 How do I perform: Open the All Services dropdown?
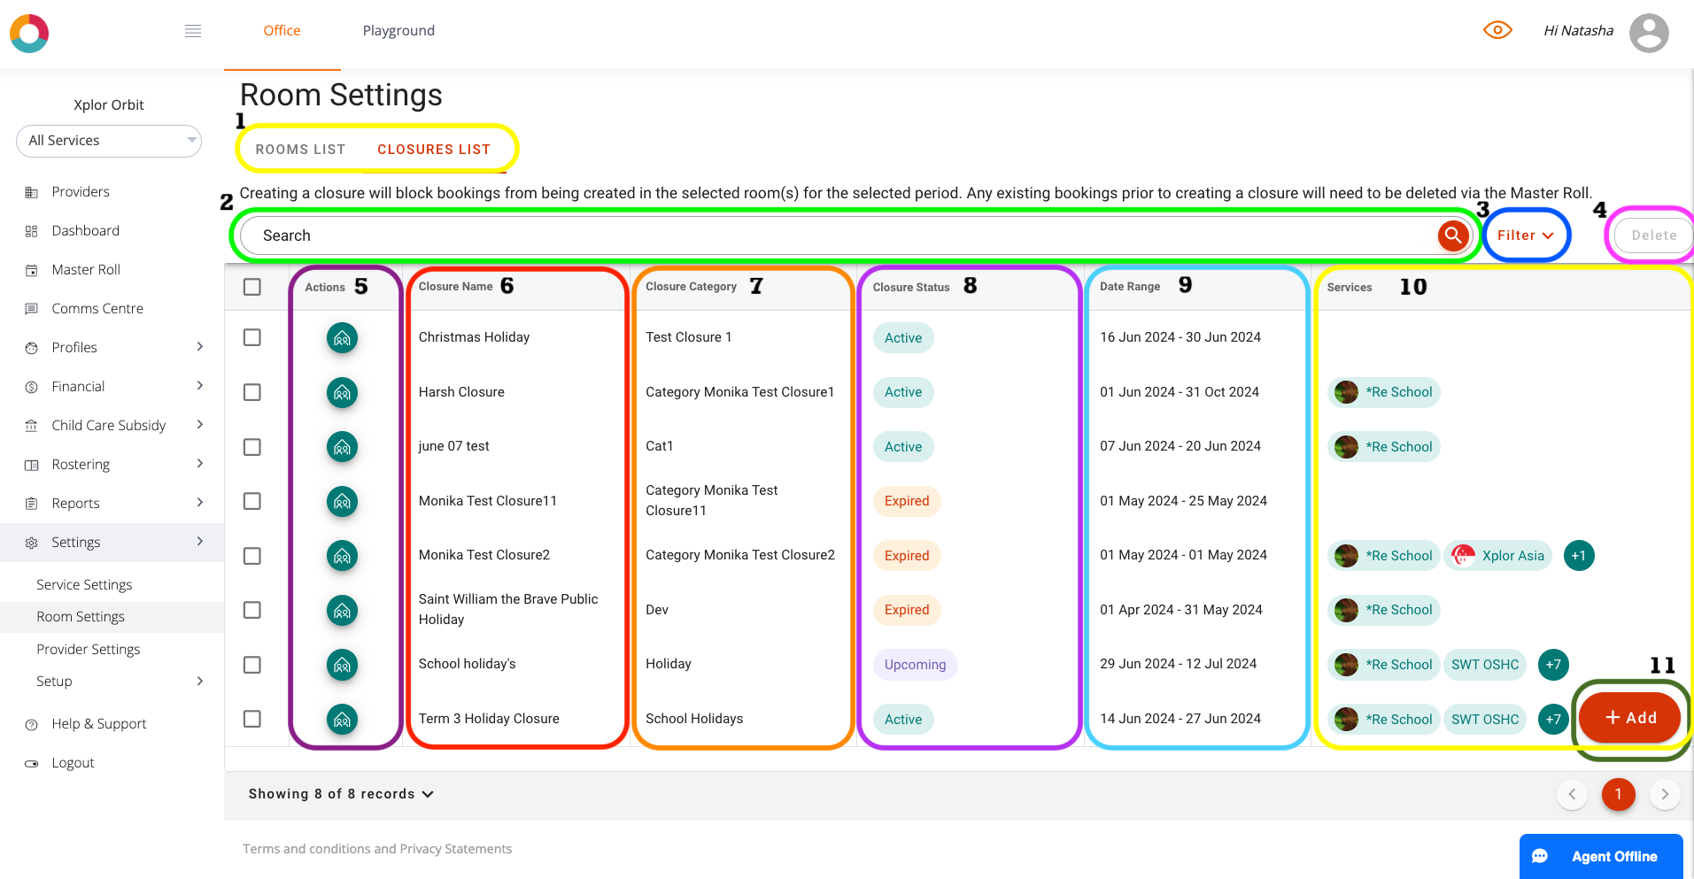[x=109, y=141]
